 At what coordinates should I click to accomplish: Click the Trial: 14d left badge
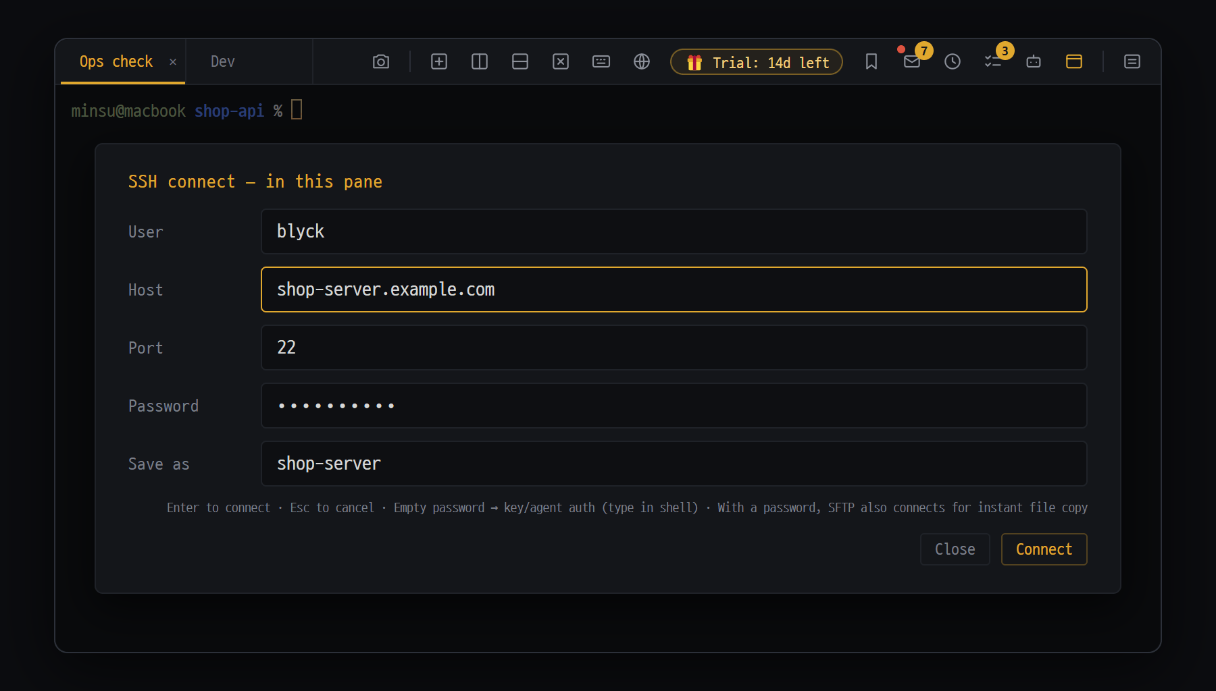tap(757, 62)
